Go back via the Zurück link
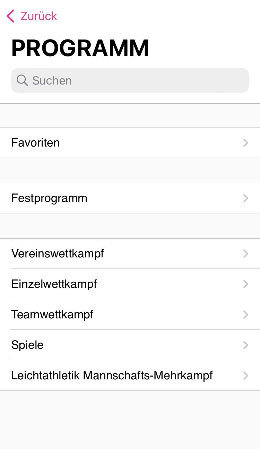The height and width of the screenshot is (449, 260). (x=38, y=16)
